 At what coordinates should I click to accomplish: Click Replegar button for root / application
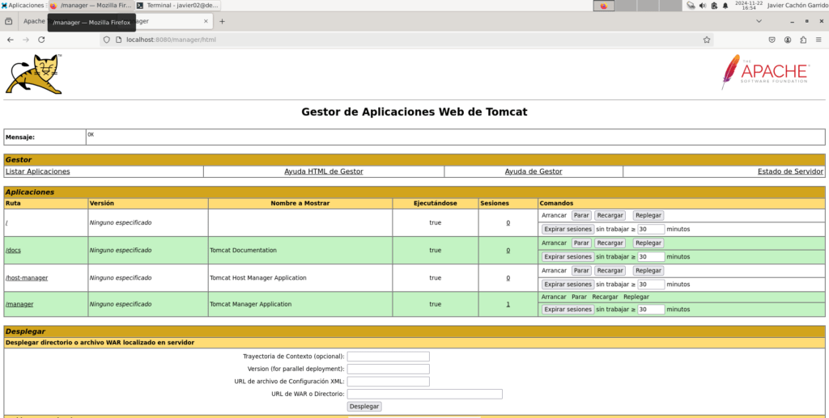coord(648,215)
